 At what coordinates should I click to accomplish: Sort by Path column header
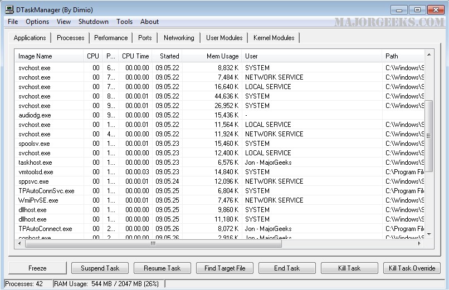403,56
